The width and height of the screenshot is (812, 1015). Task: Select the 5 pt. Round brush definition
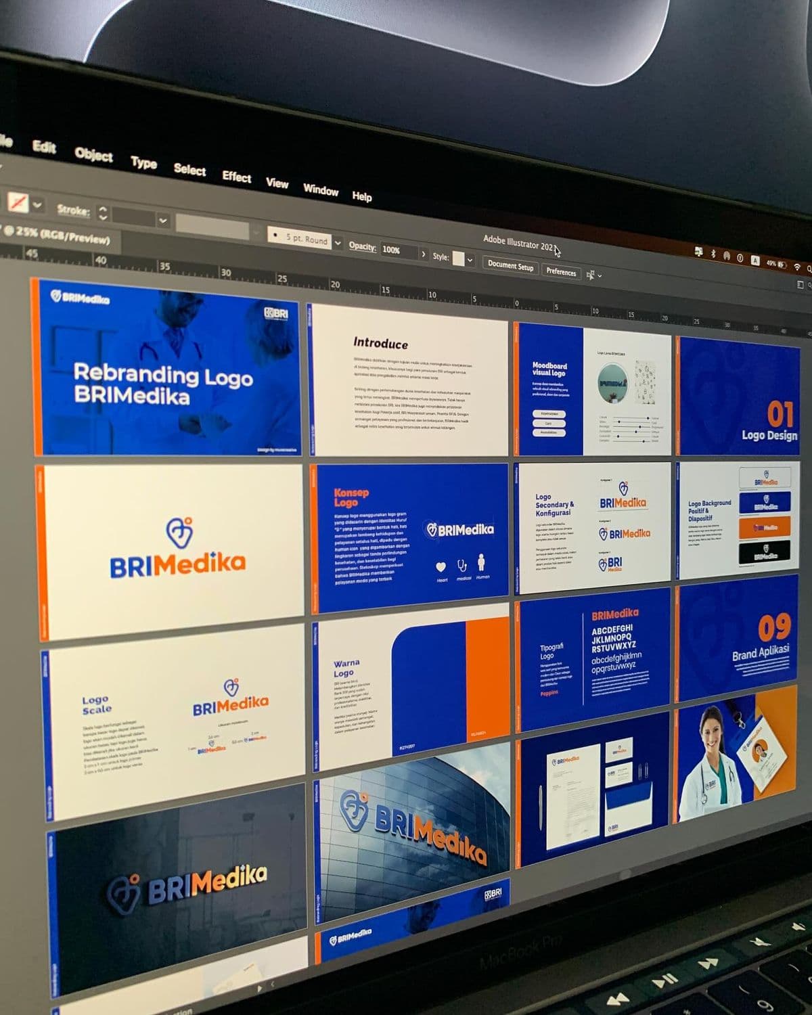point(300,238)
